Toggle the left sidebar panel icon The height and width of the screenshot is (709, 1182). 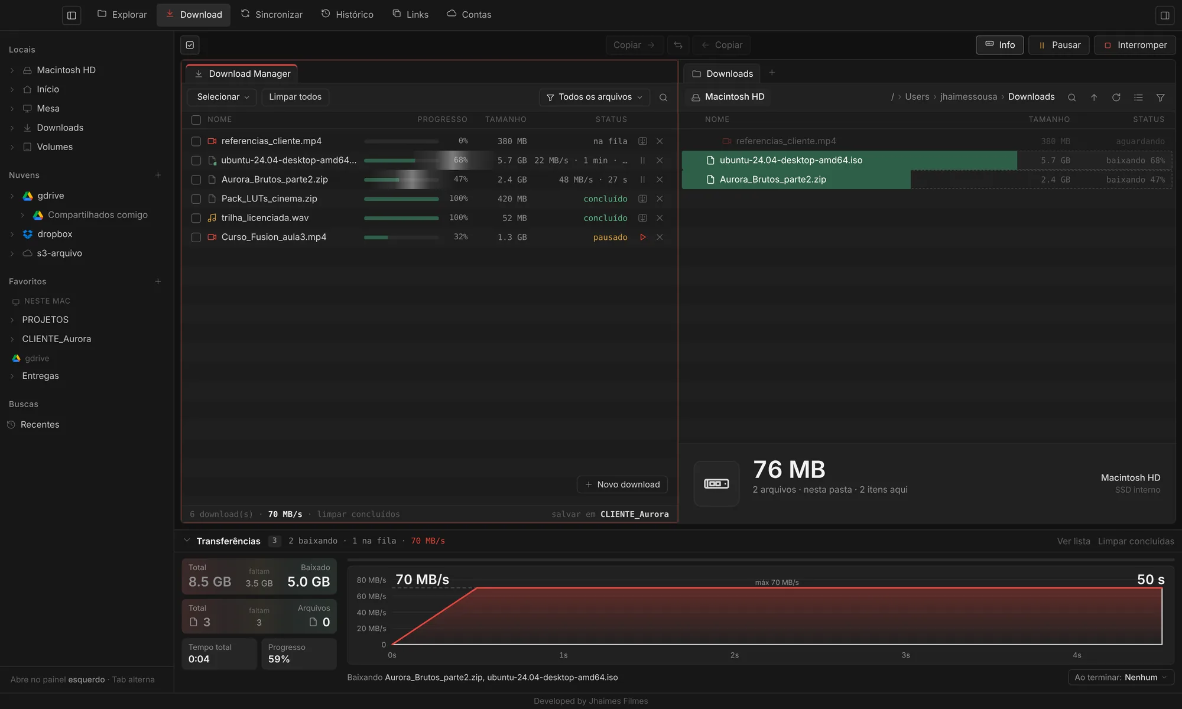coord(72,15)
